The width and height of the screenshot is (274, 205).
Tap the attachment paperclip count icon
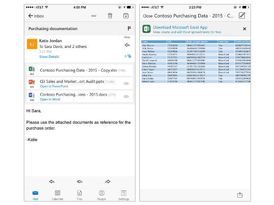click(128, 56)
